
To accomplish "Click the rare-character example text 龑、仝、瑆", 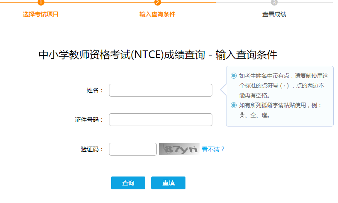I will click(x=254, y=115).
